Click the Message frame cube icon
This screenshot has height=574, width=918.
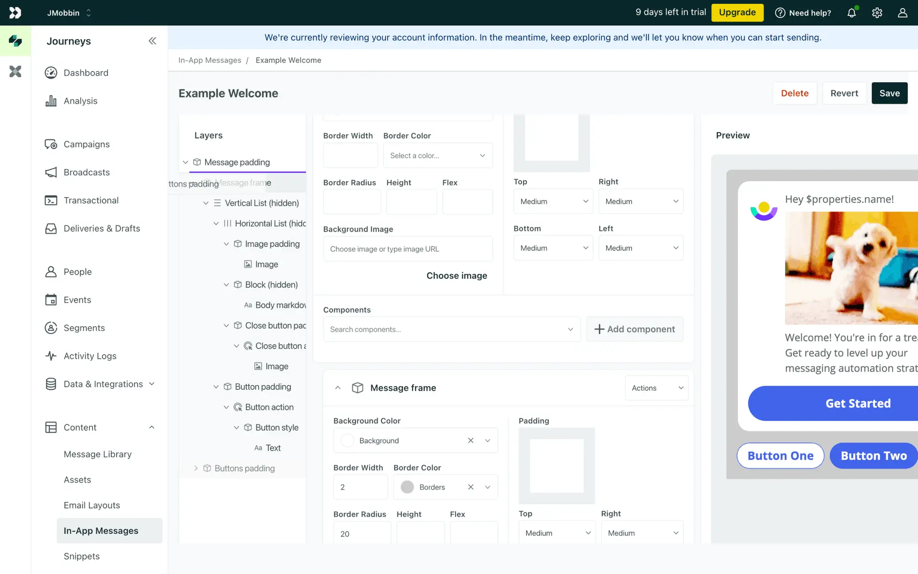tap(357, 388)
